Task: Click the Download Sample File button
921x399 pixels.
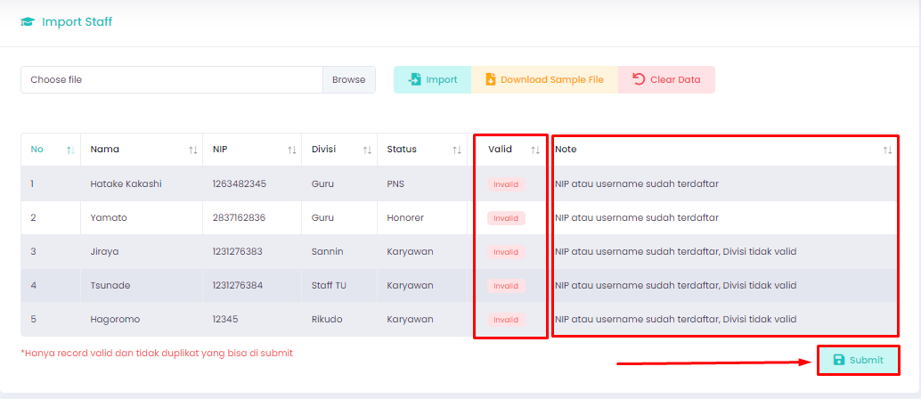Action: 544,79
